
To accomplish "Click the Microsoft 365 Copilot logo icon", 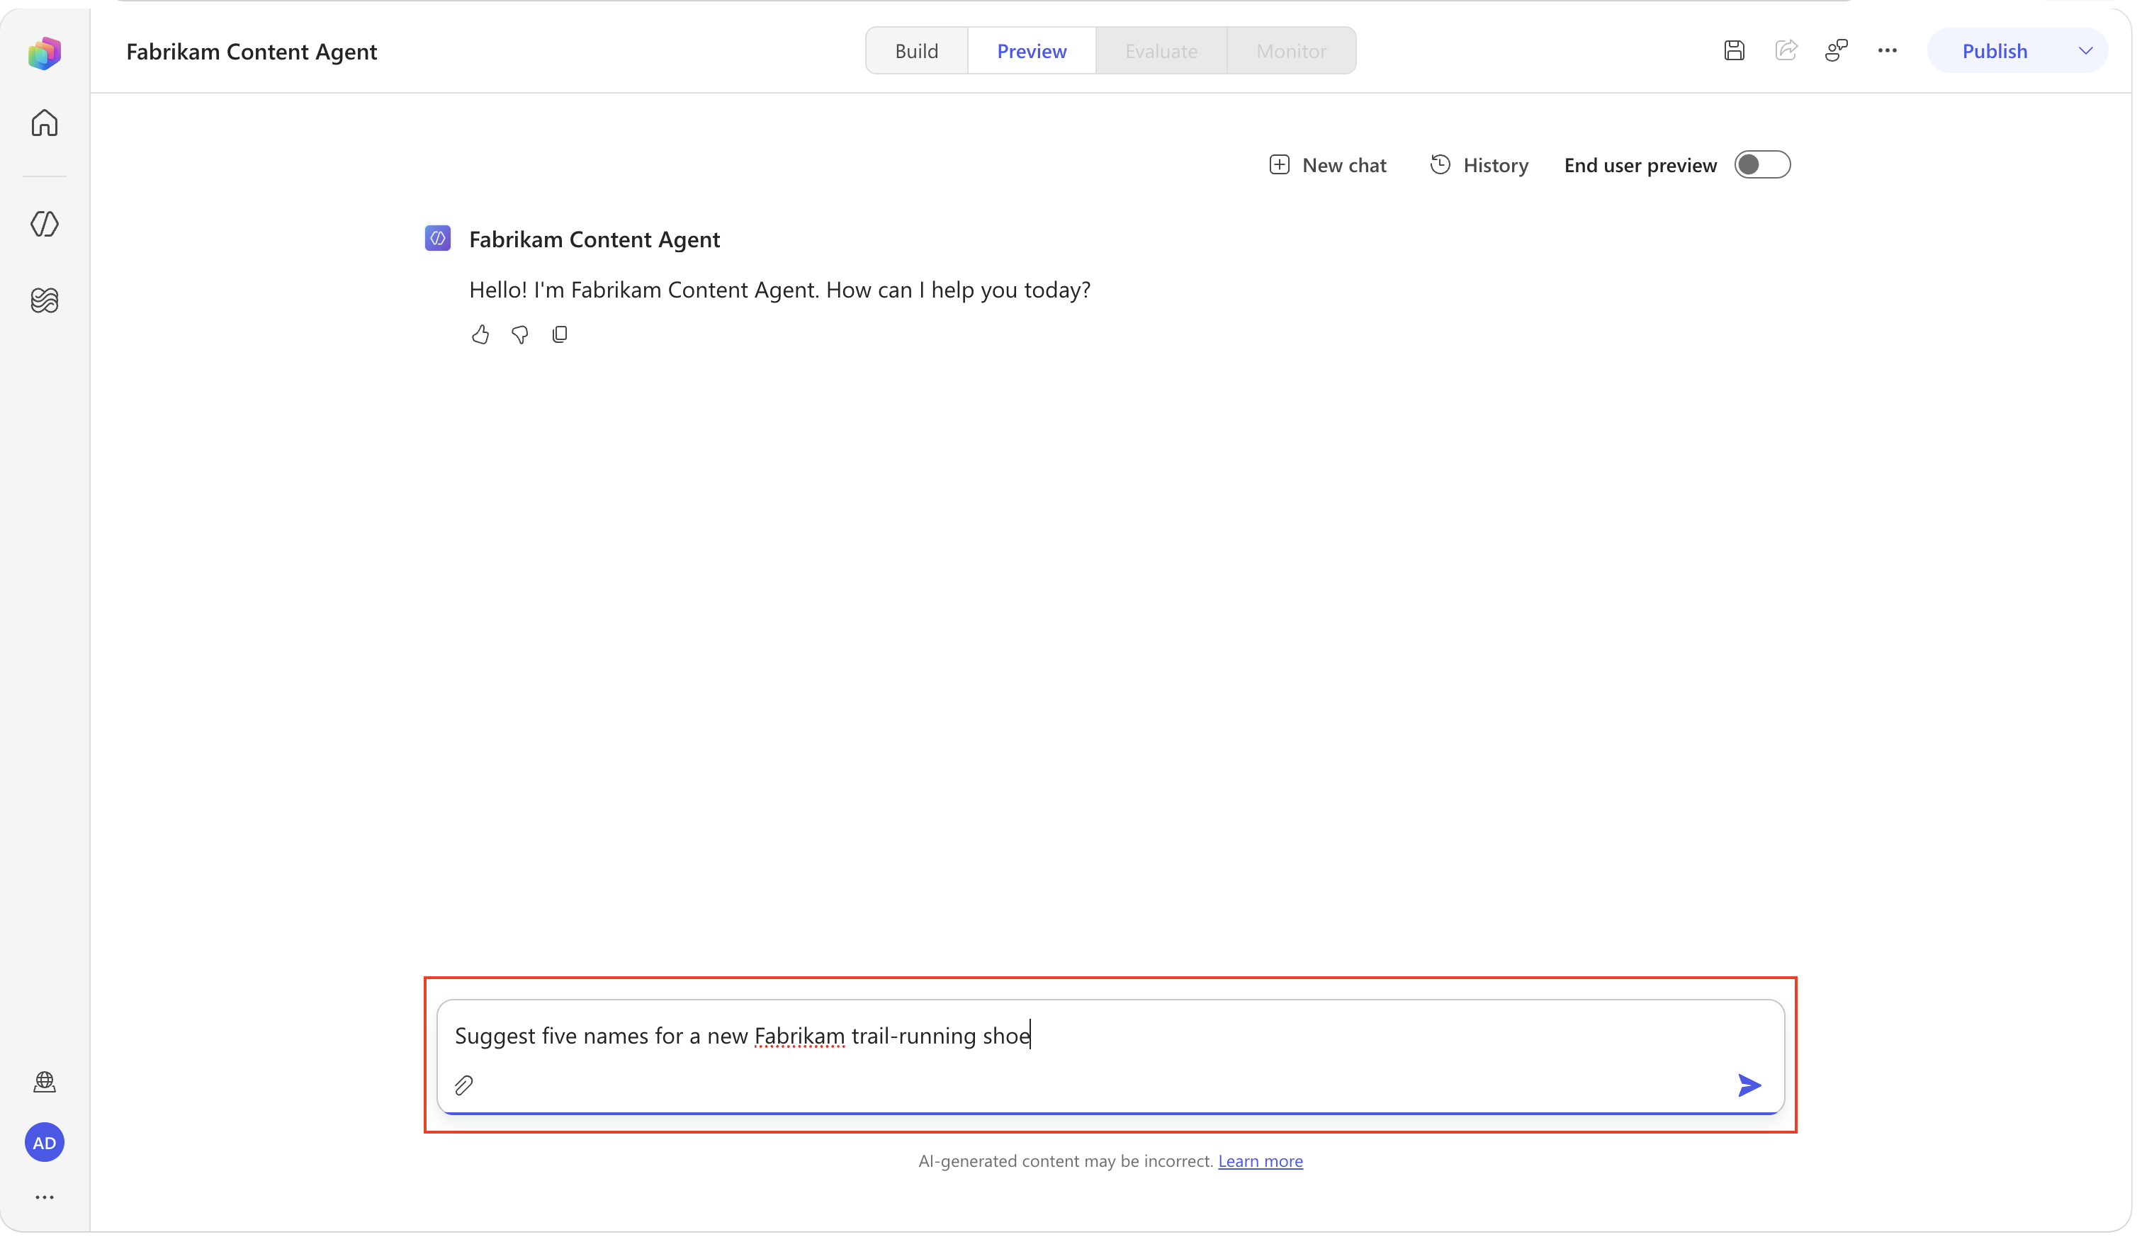I will [44, 52].
